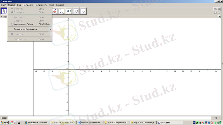Screen dimensions: 223x125
Task: Click the x-axis label 10
Action: 150,71
